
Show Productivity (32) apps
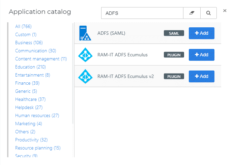click(x=31, y=140)
